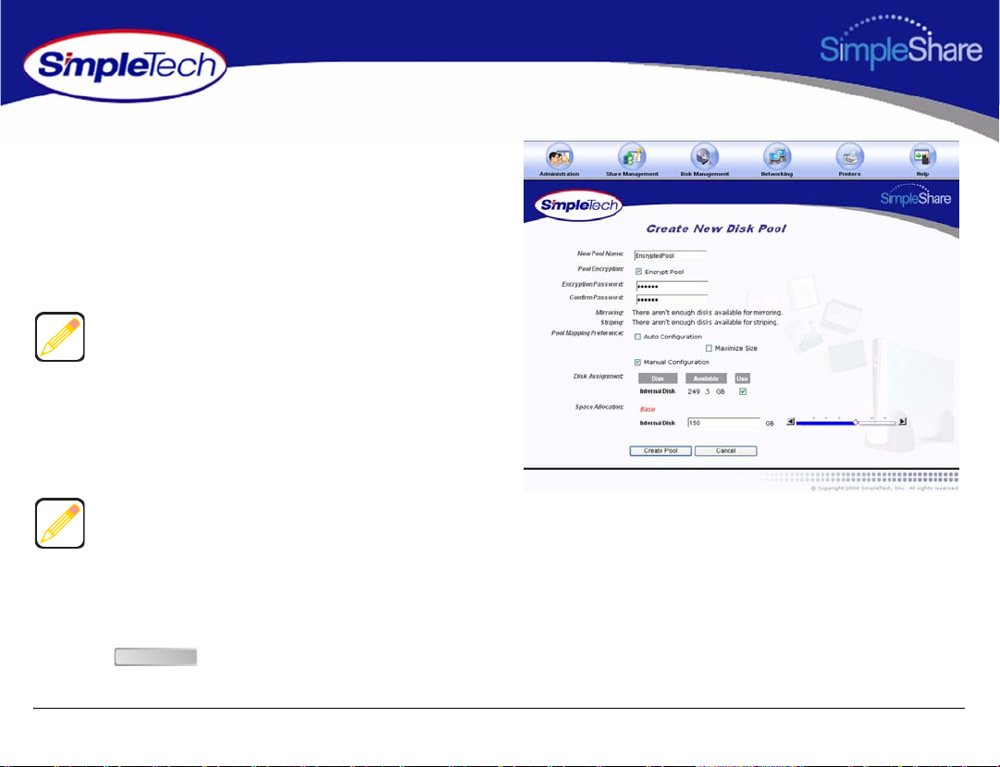The width and height of the screenshot is (1000, 767).
Task: Enable the Auto Configuration checkbox
Action: (x=637, y=336)
